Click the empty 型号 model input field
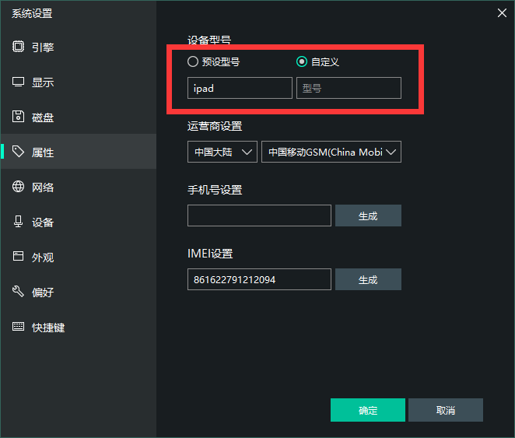Image resolution: width=515 pixels, height=438 pixels. pos(349,88)
